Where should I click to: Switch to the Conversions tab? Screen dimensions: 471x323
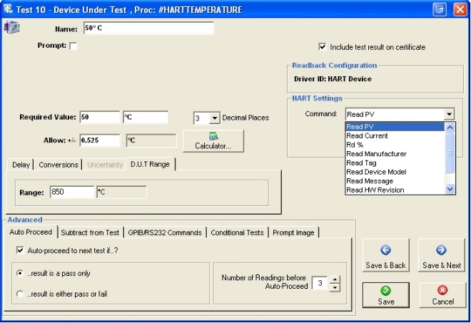pos(59,165)
